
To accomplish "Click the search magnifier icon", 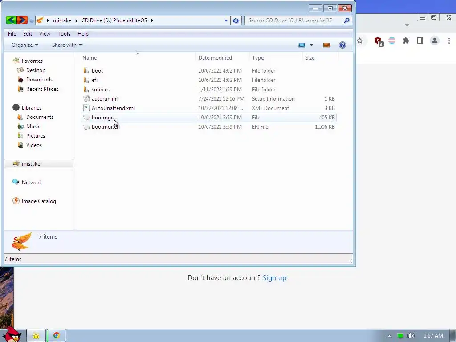I will click(x=346, y=20).
